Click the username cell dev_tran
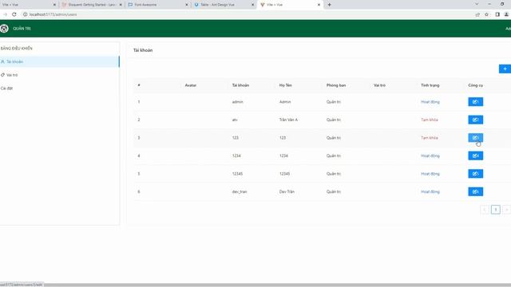Screen dimensions: 511x287 [x=240, y=191]
